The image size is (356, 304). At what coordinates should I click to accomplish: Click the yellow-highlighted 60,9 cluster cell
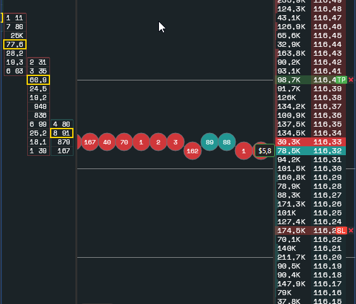coord(38,80)
